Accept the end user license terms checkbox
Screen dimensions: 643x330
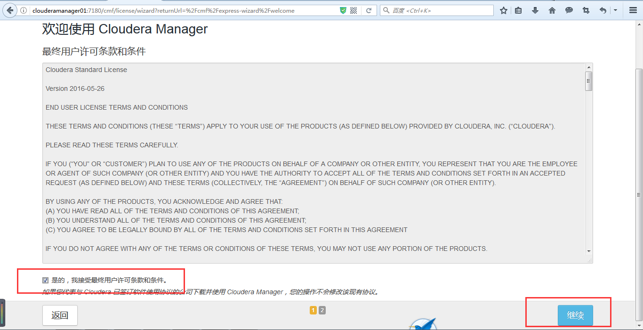pyautogui.click(x=46, y=281)
